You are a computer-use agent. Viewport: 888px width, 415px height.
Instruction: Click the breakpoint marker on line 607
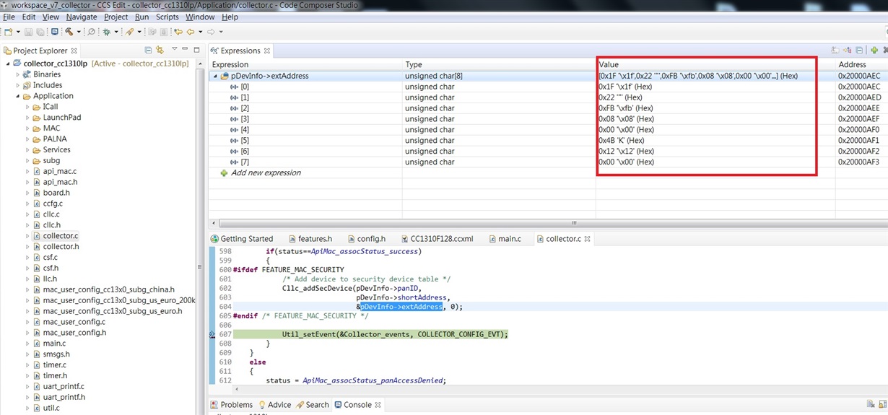click(x=212, y=334)
